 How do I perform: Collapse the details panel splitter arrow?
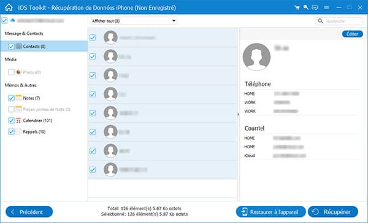pos(238,115)
